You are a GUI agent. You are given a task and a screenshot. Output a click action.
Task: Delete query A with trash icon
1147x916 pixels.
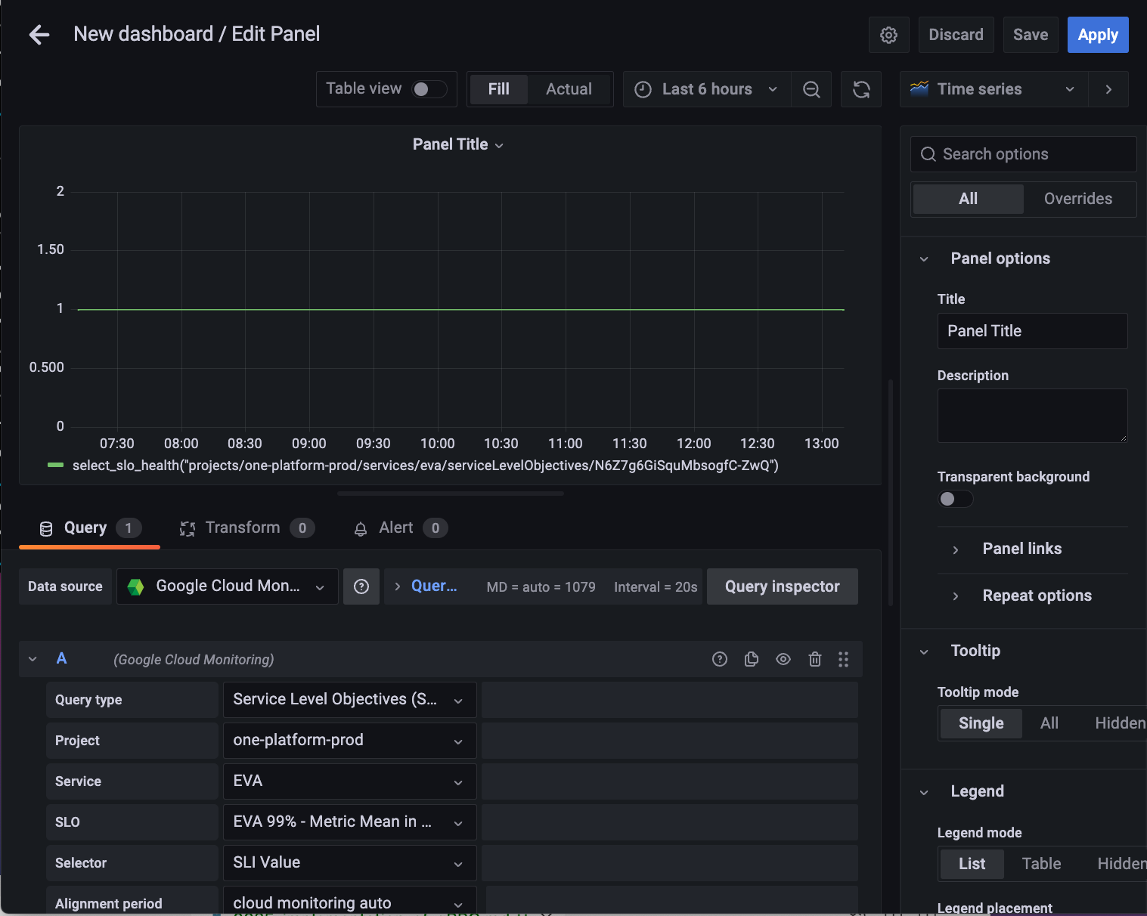click(815, 659)
